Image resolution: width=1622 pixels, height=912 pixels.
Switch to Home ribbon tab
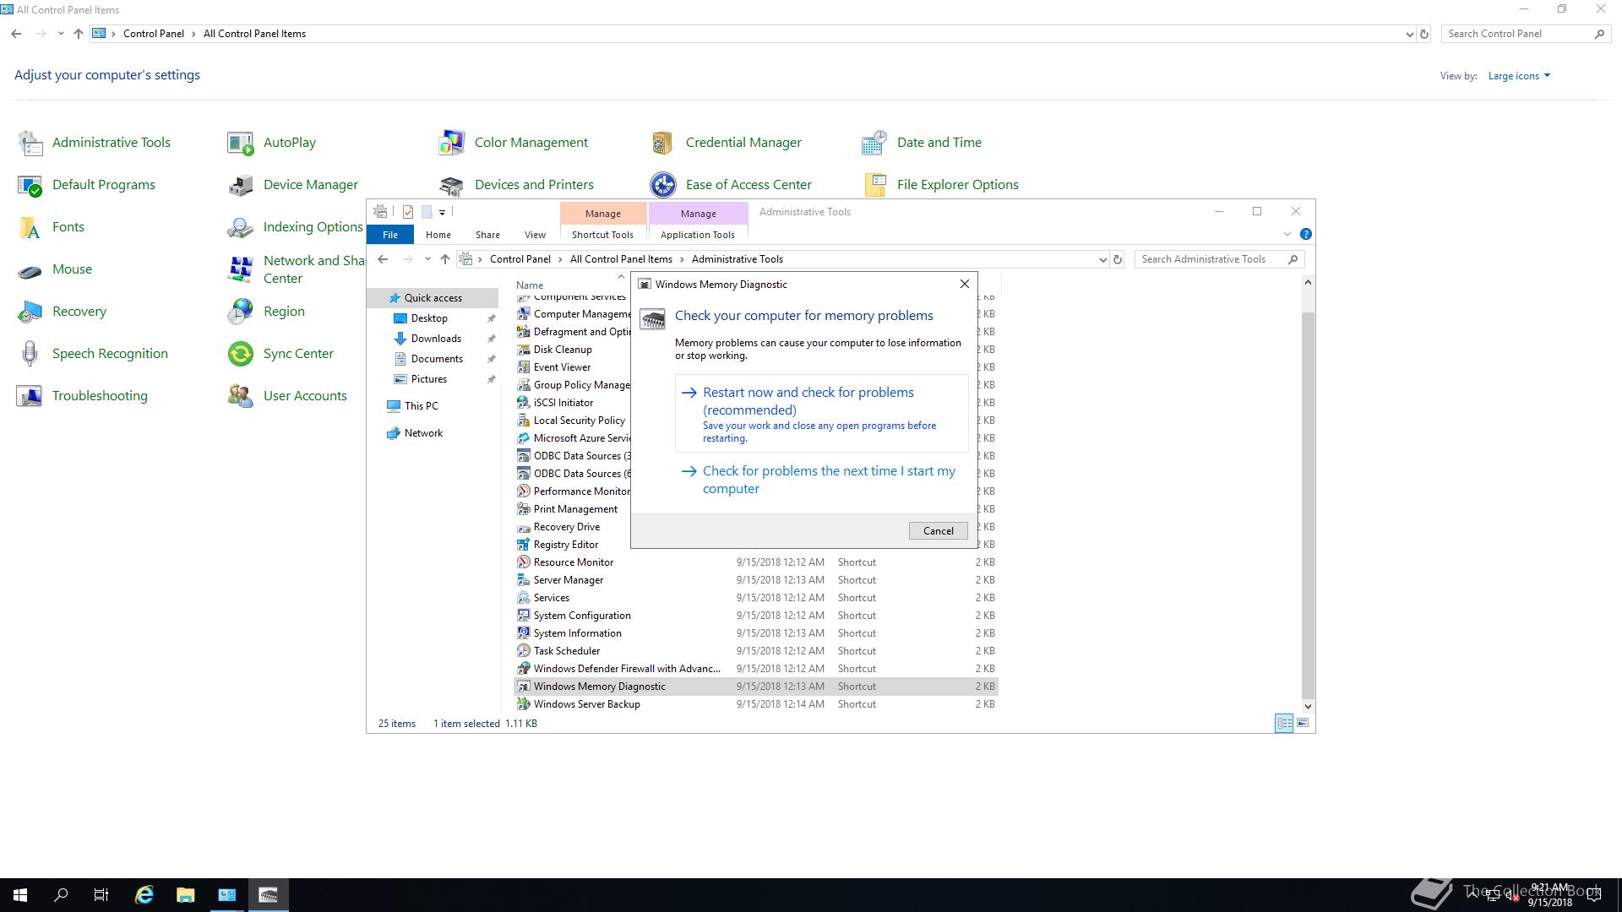[438, 235]
